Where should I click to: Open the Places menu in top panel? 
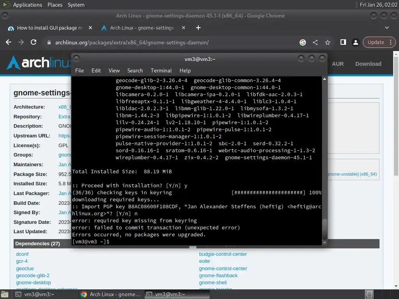coord(55,5)
